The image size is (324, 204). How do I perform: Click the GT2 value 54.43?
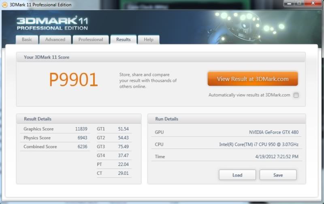(x=124, y=138)
